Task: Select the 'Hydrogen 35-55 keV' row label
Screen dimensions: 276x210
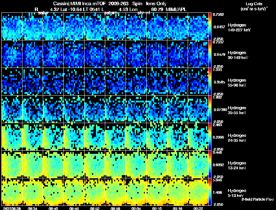Action: 237,110
